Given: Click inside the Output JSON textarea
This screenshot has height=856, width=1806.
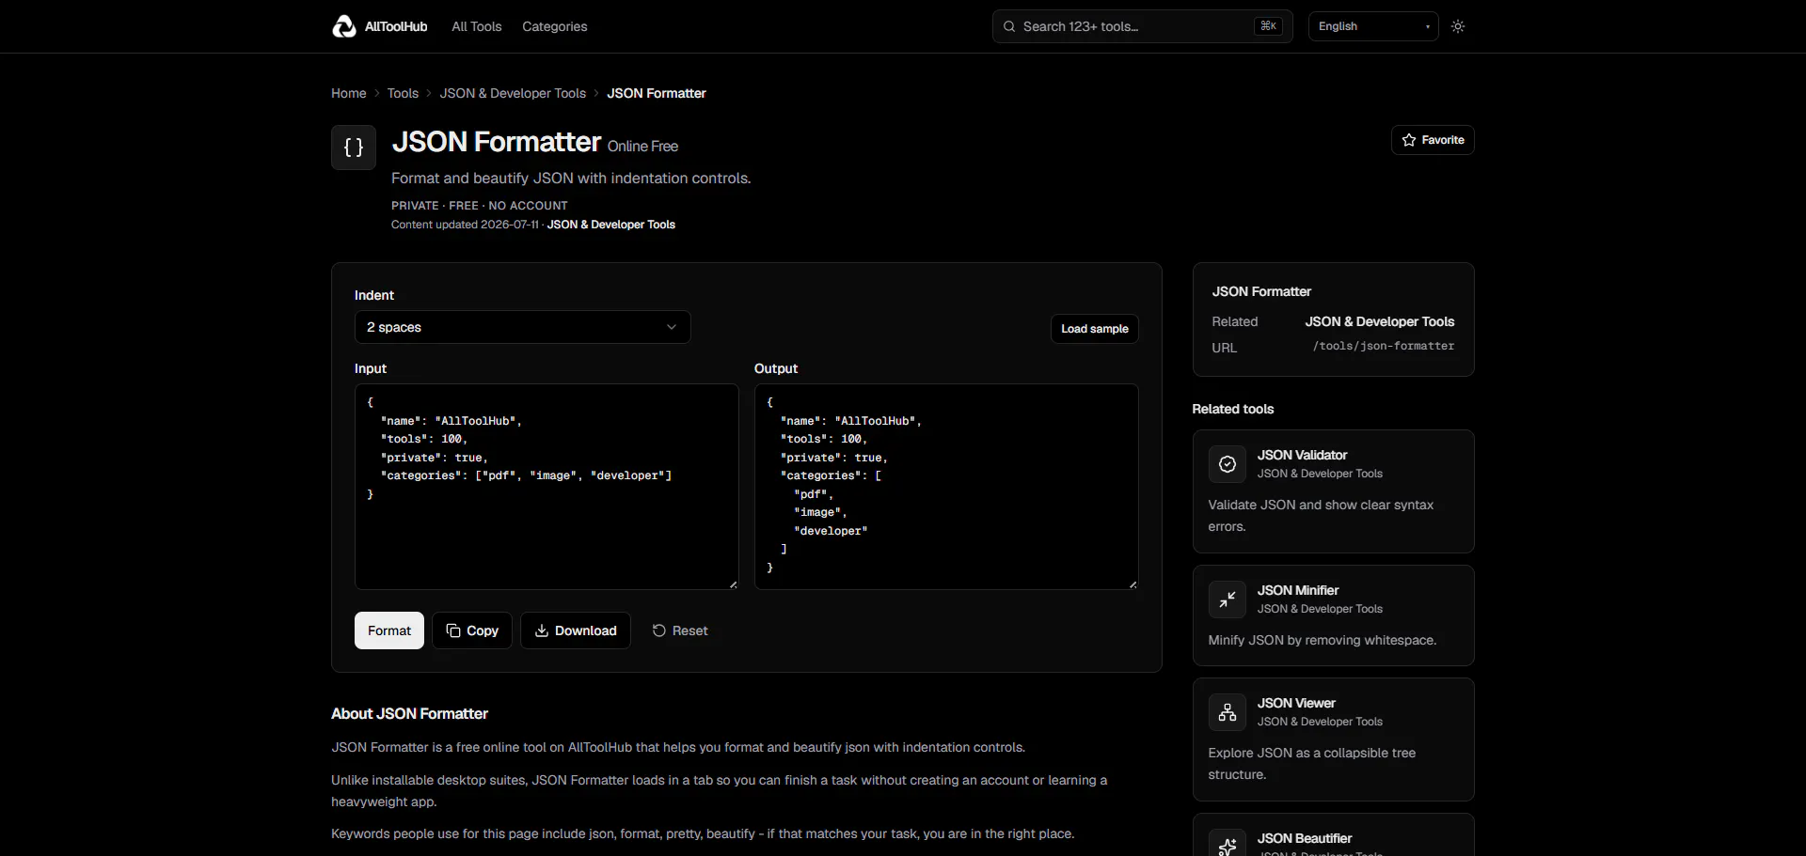Looking at the screenshot, I should [x=946, y=487].
